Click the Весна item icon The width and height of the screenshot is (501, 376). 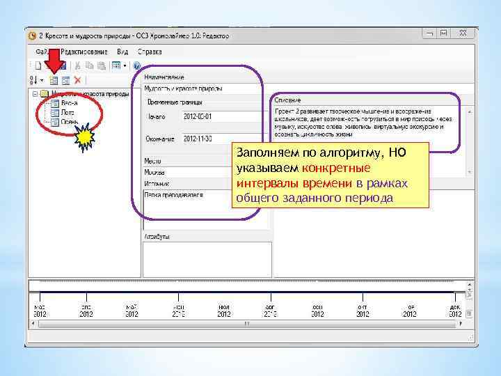click(x=55, y=103)
